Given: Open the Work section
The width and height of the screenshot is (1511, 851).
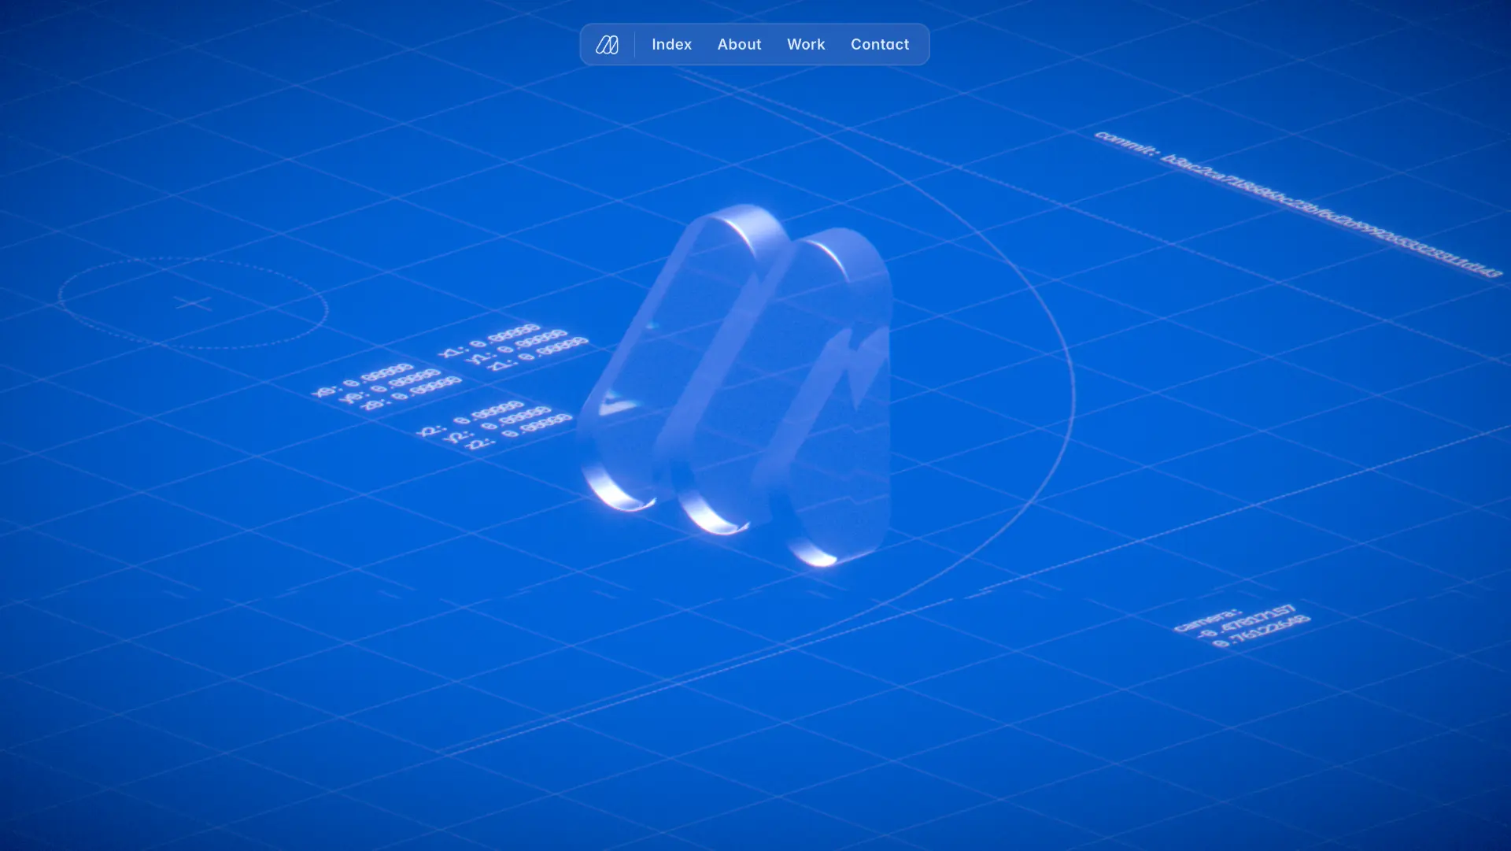Looking at the screenshot, I should (x=806, y=45).
